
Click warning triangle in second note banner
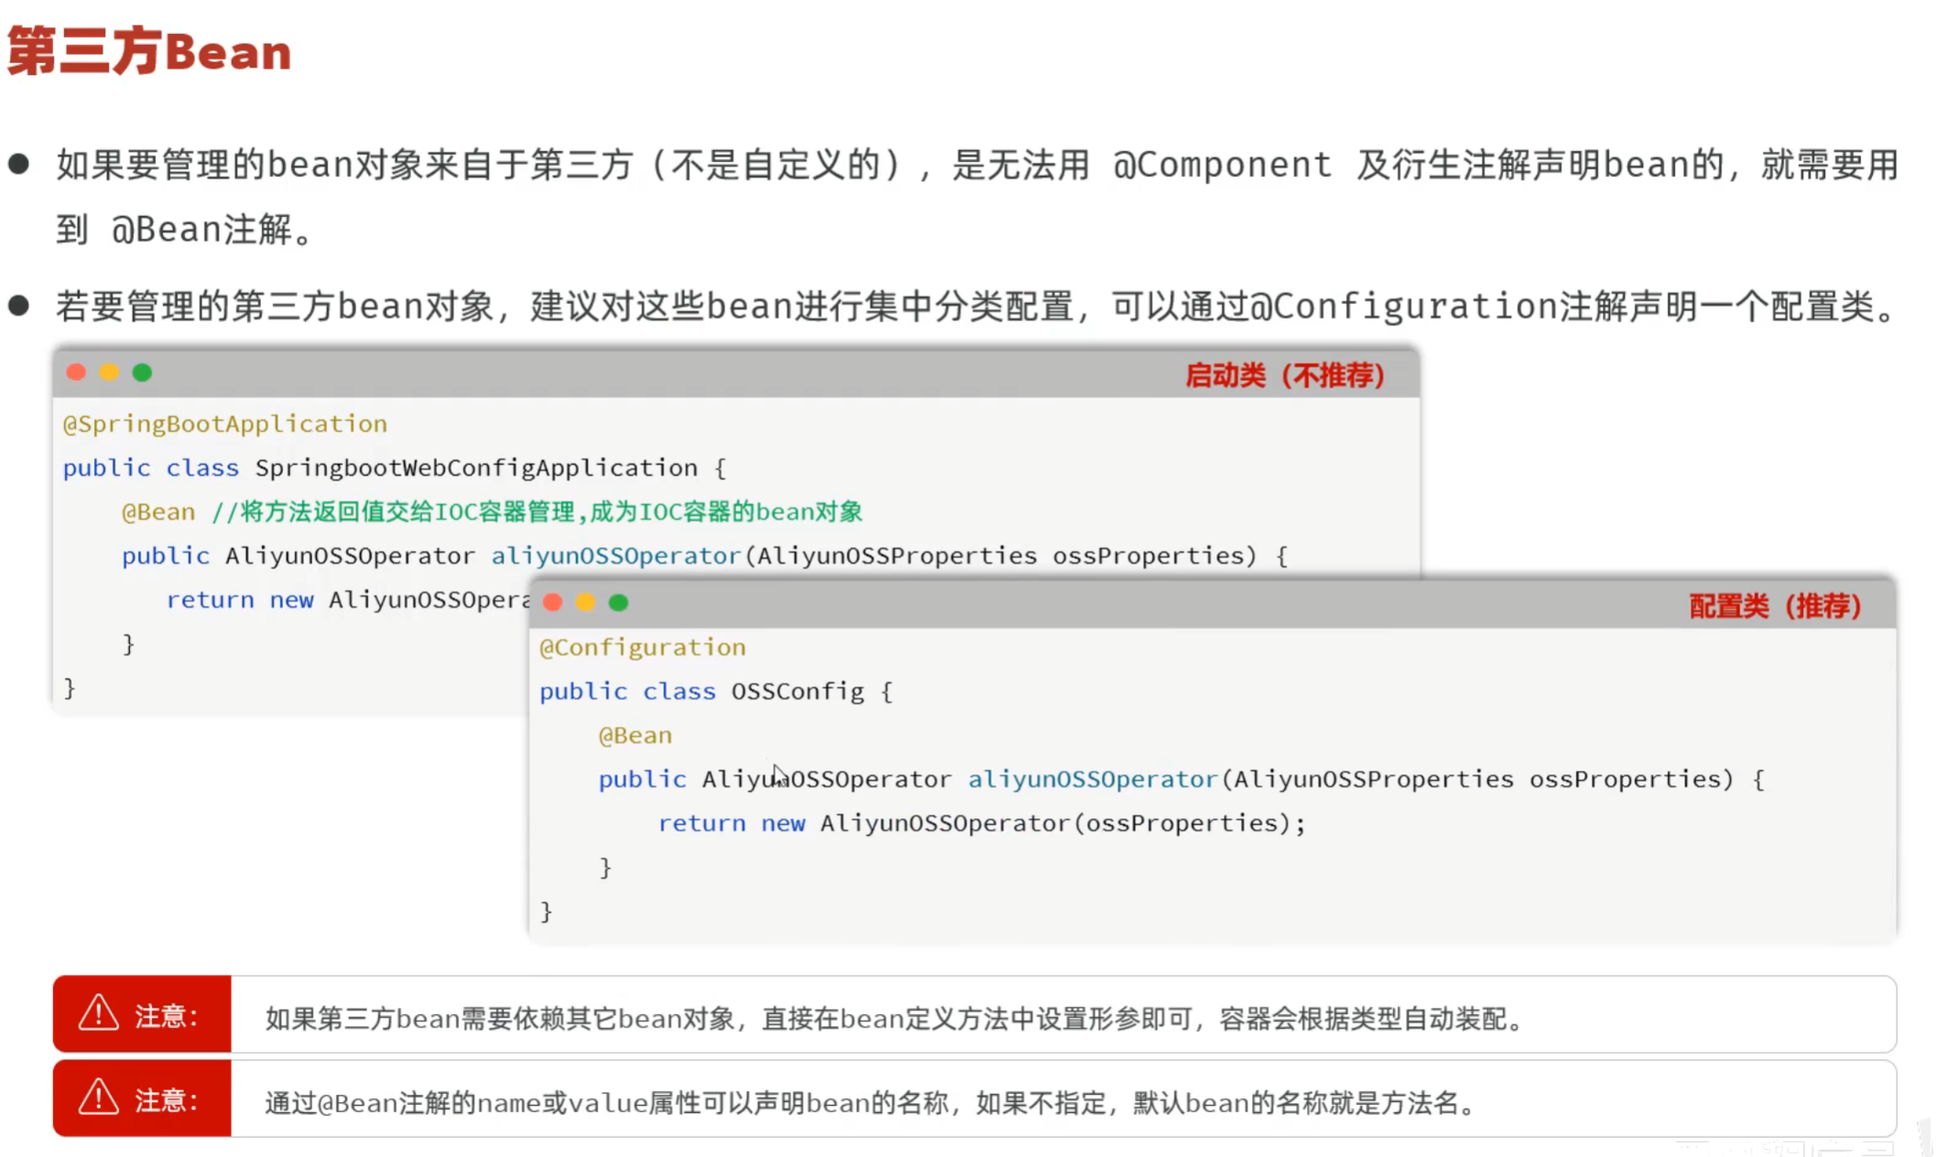click(98, 1098)
